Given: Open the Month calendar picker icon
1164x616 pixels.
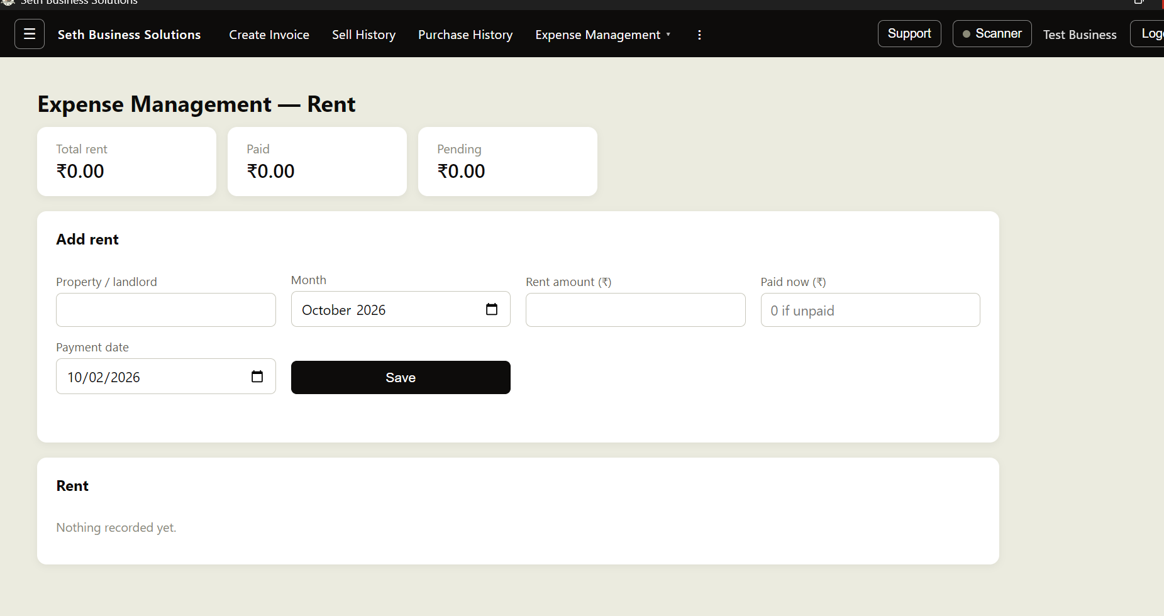Looking at the screenshot, I should click(492, 309).
